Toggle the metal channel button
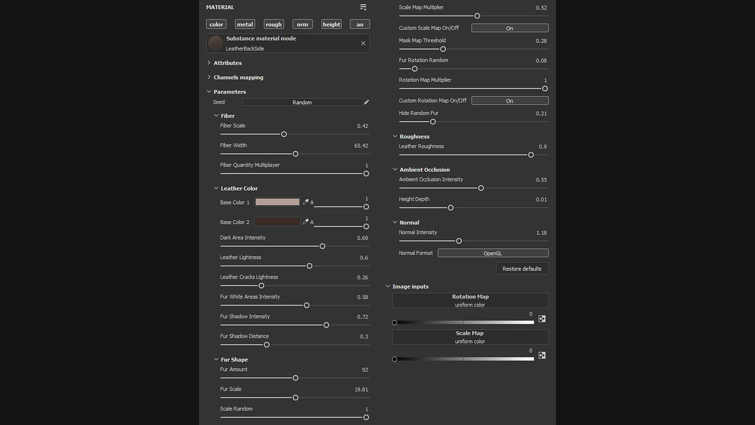Image resolution: width=755 pixels, height=425 pixels. 245,24
